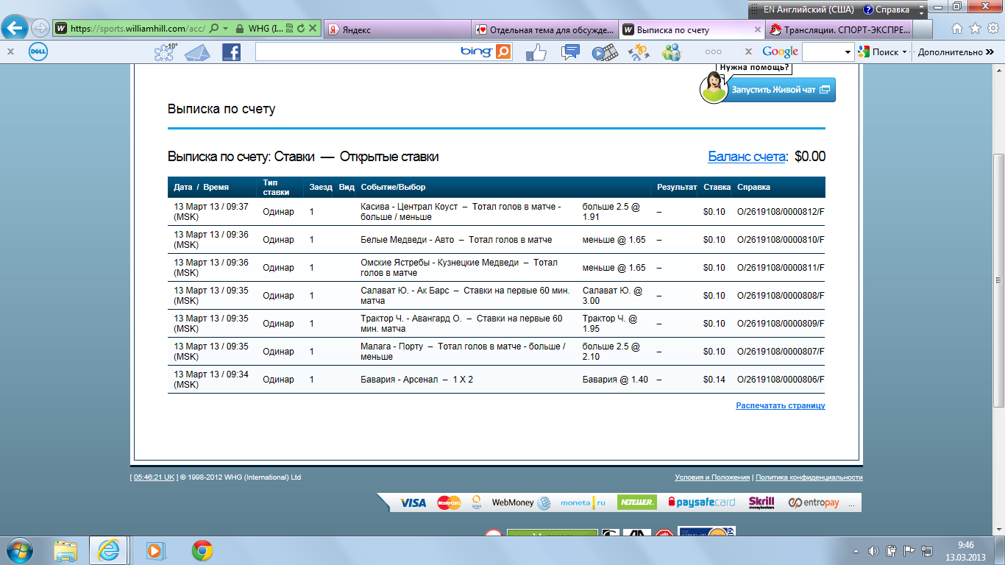Click the Баланс счета link
Screen dimensions: 1005x565
(746, 157)
